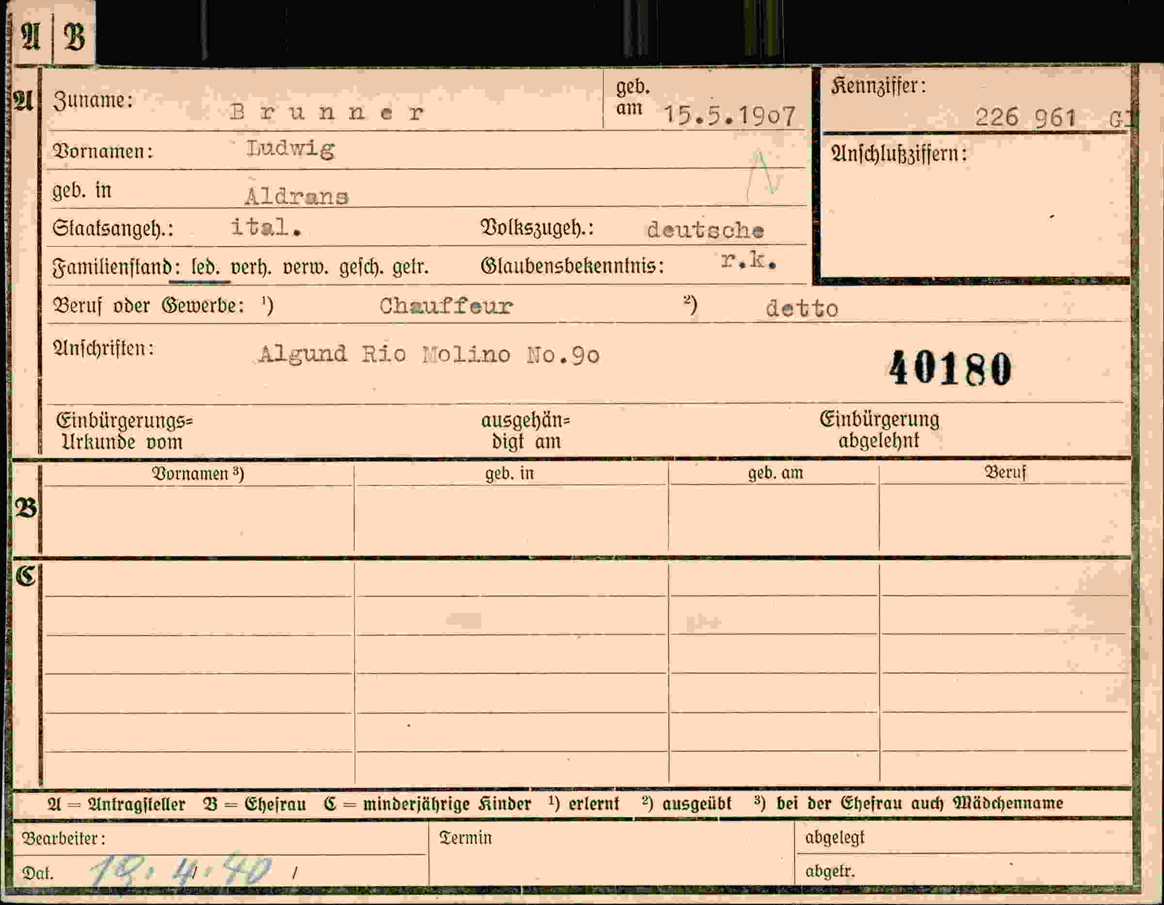Click the stamped number '40180'
This screenshot has height=905, width=1164.
950,368
